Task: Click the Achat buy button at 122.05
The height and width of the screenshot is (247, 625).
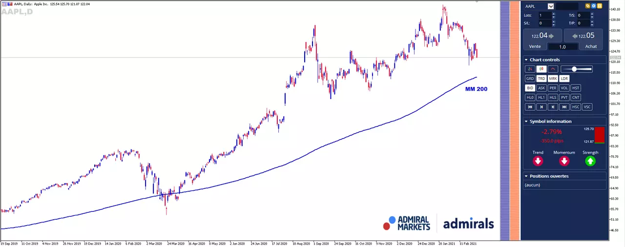Action: [x=583, y=36]
